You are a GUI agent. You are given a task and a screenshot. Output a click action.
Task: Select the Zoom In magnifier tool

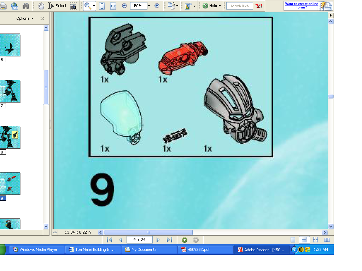[88, 6]
